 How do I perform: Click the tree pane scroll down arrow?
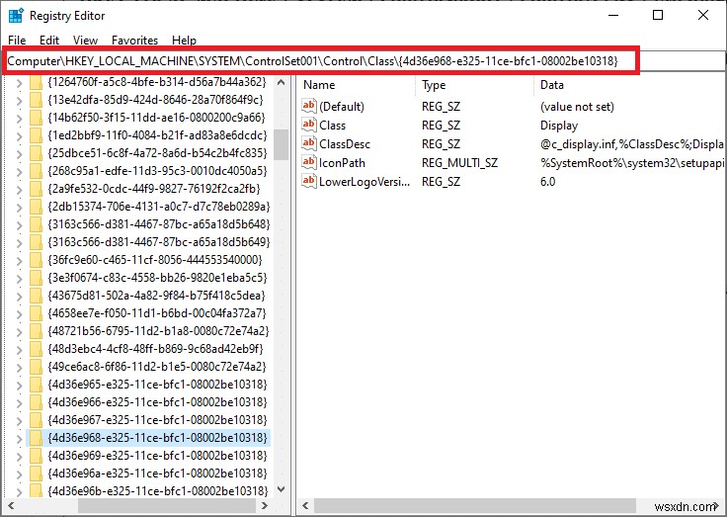click(x=281, y=489)
